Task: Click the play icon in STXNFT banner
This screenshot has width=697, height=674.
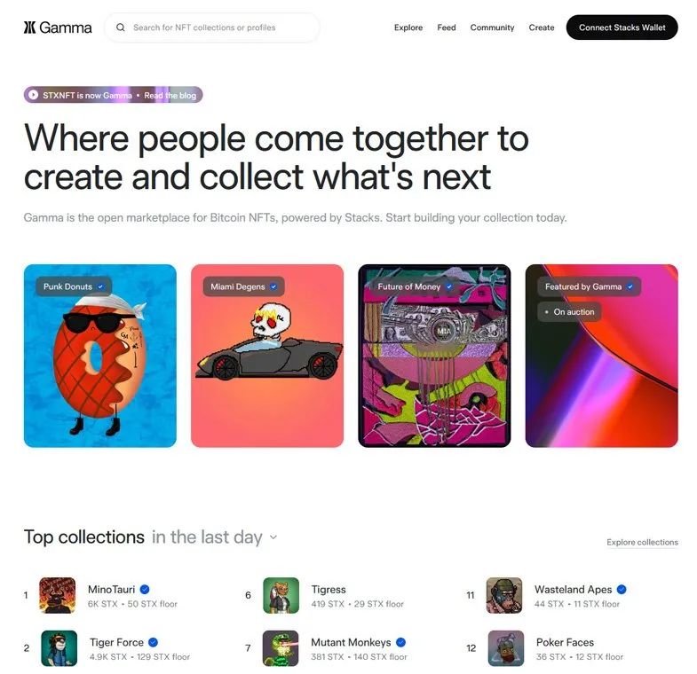Action: tap(34, 95)
